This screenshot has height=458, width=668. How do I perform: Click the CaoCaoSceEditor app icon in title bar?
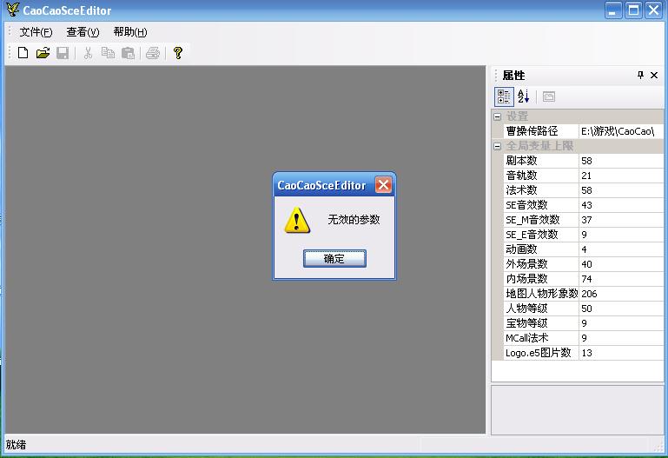tap(12, 10)
